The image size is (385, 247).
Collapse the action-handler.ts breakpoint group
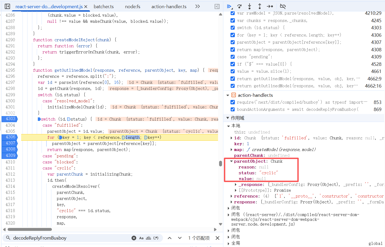point(228,95)
